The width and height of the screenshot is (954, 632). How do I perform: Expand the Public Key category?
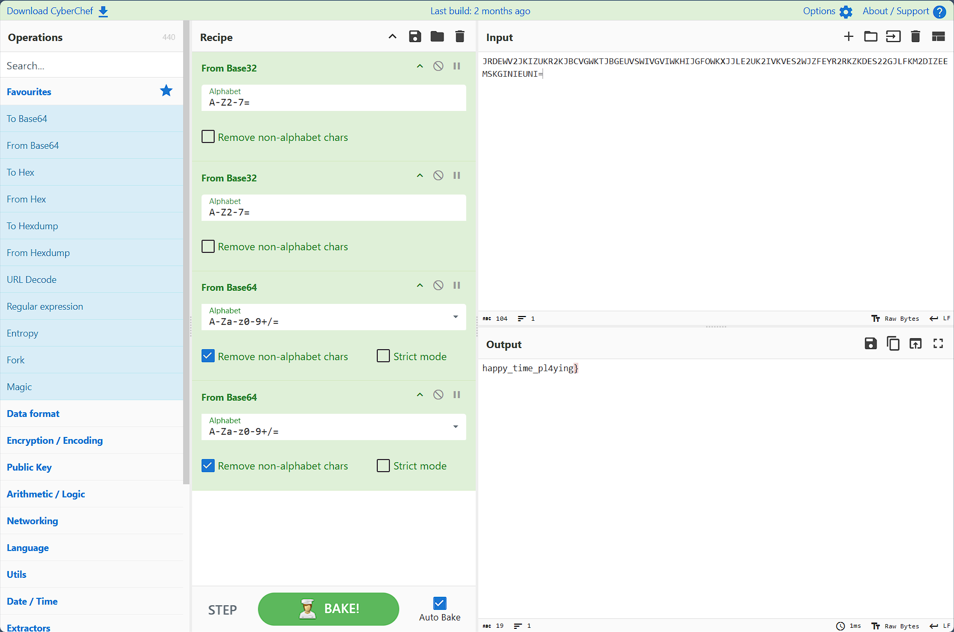point(92,467)
